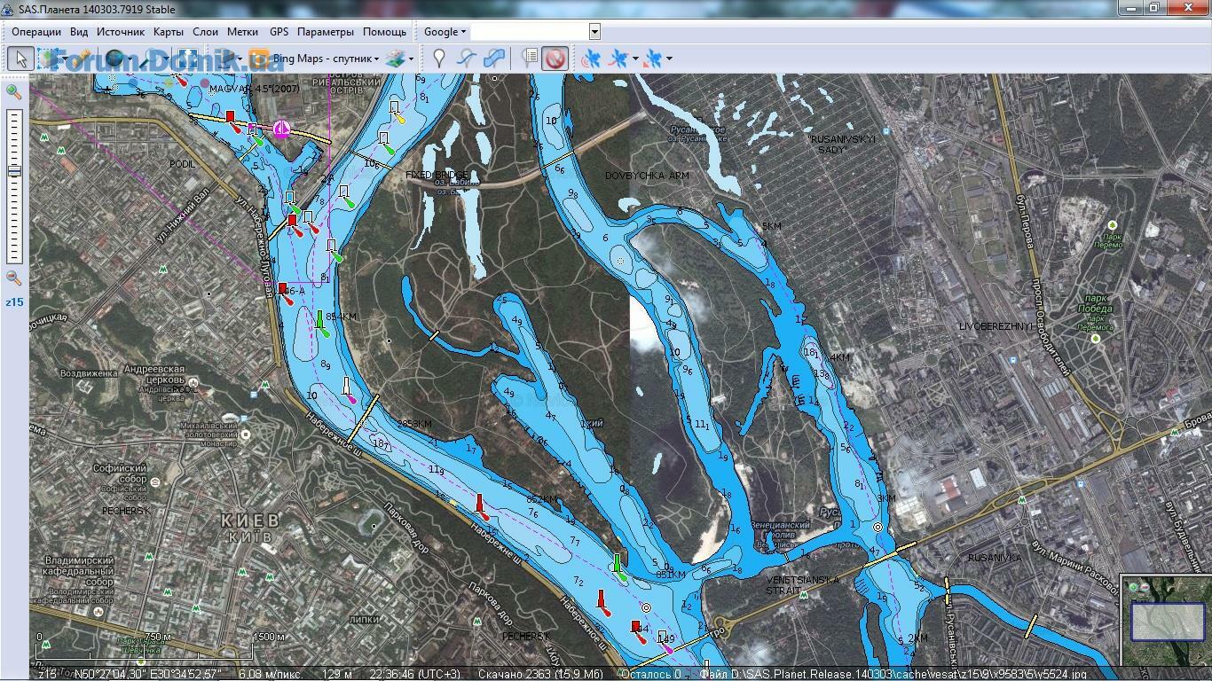Viewport: 1212px width, 681px height.
Task: Click the overlay layers stack icon
Action: (396, 59)
